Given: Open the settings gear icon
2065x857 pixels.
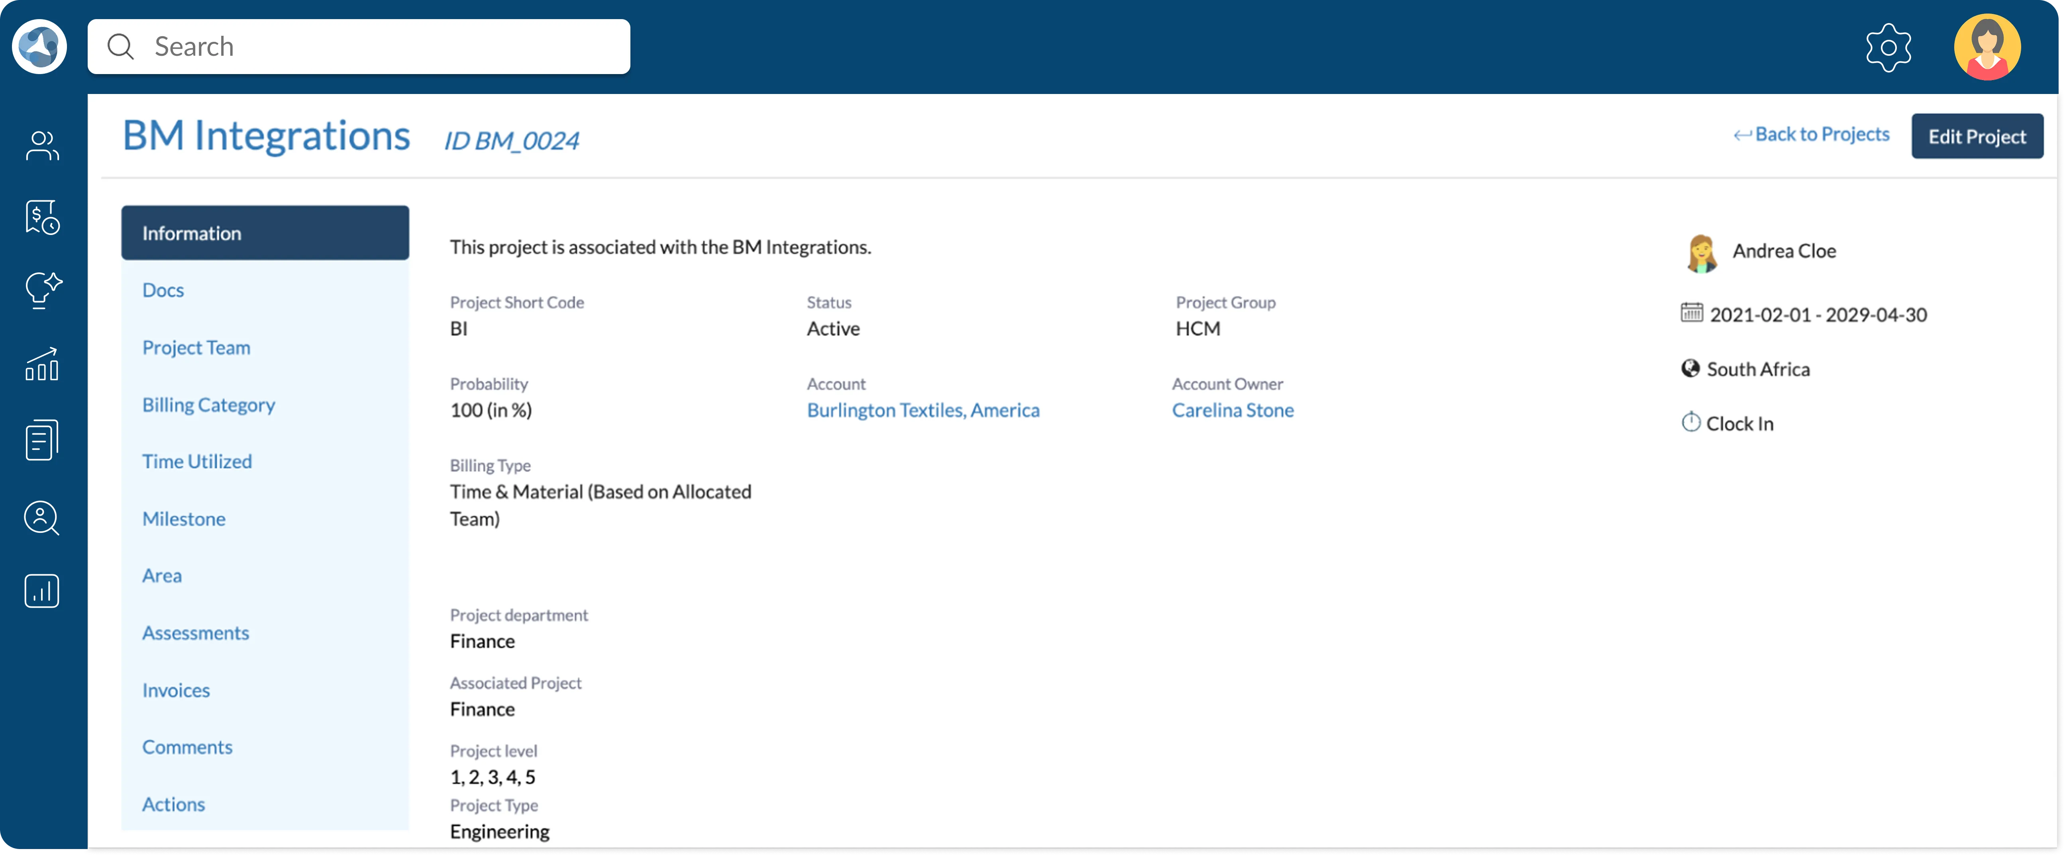Looking at the screenshot, I should coord(1888,47).
